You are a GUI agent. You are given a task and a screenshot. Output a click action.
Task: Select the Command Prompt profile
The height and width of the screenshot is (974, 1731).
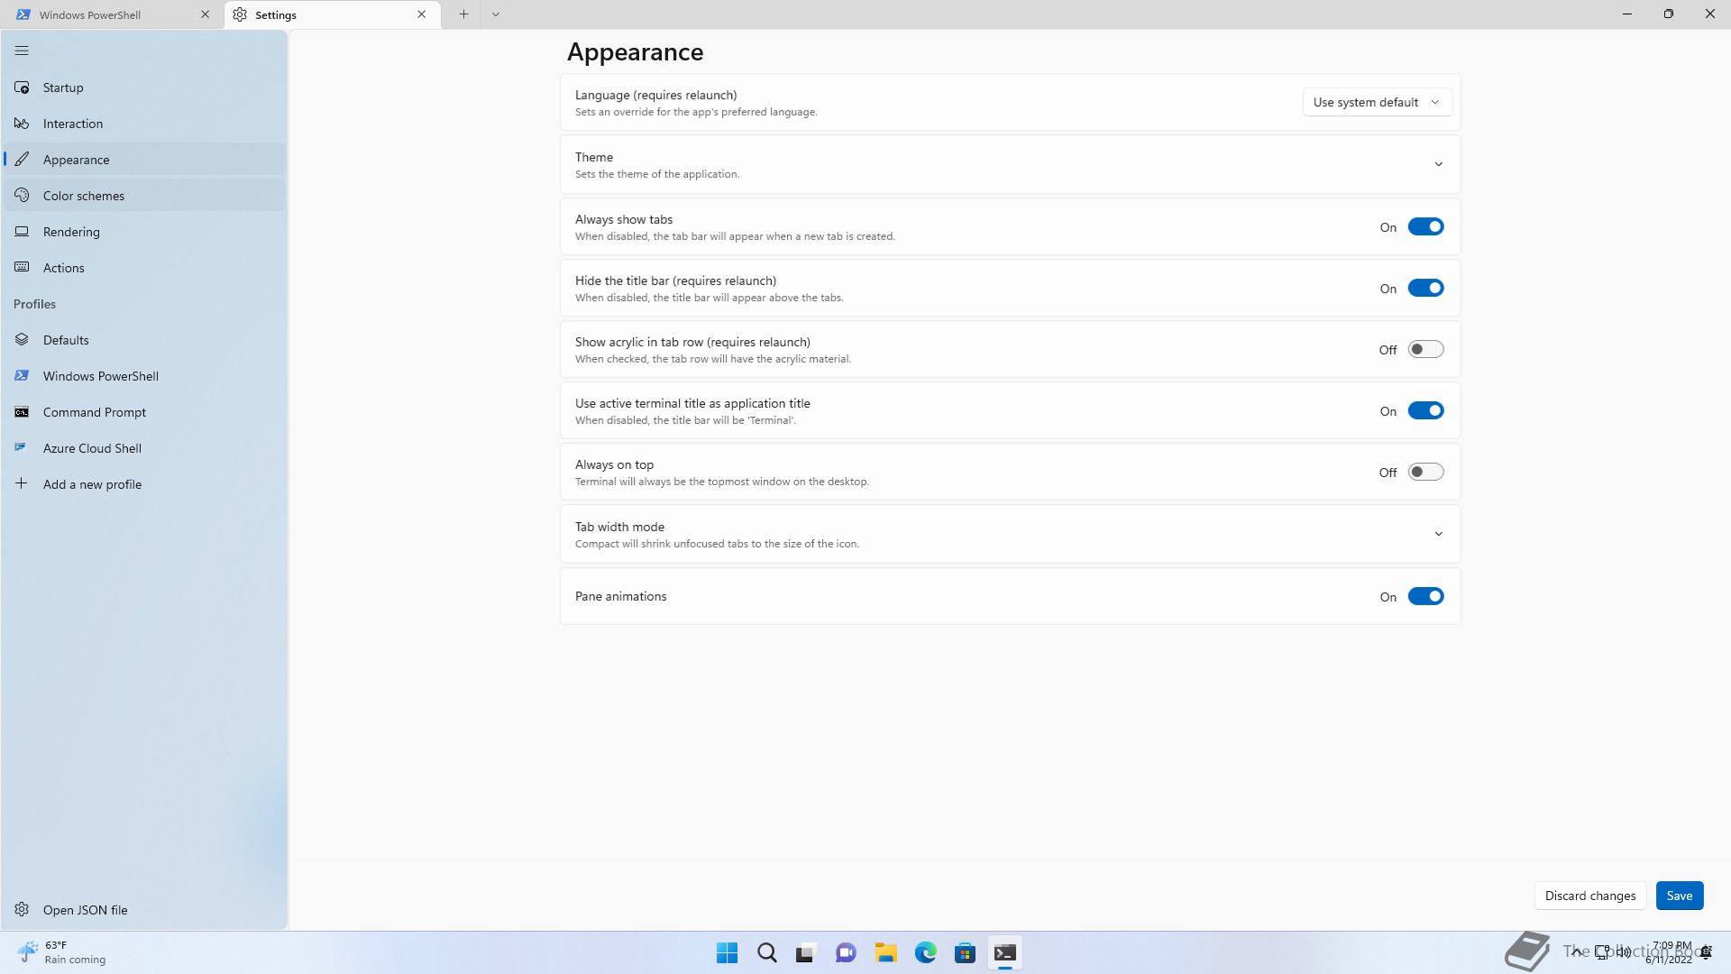click(x=94, y=412)
